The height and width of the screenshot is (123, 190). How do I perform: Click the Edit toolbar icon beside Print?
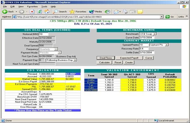click(x=133, y=12)
